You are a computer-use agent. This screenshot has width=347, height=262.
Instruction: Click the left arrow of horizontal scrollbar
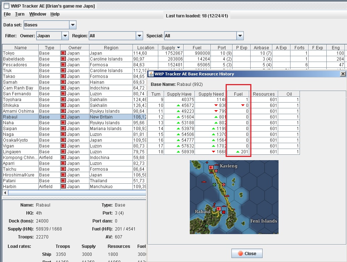pyautogui.click(x=5, y=193)
